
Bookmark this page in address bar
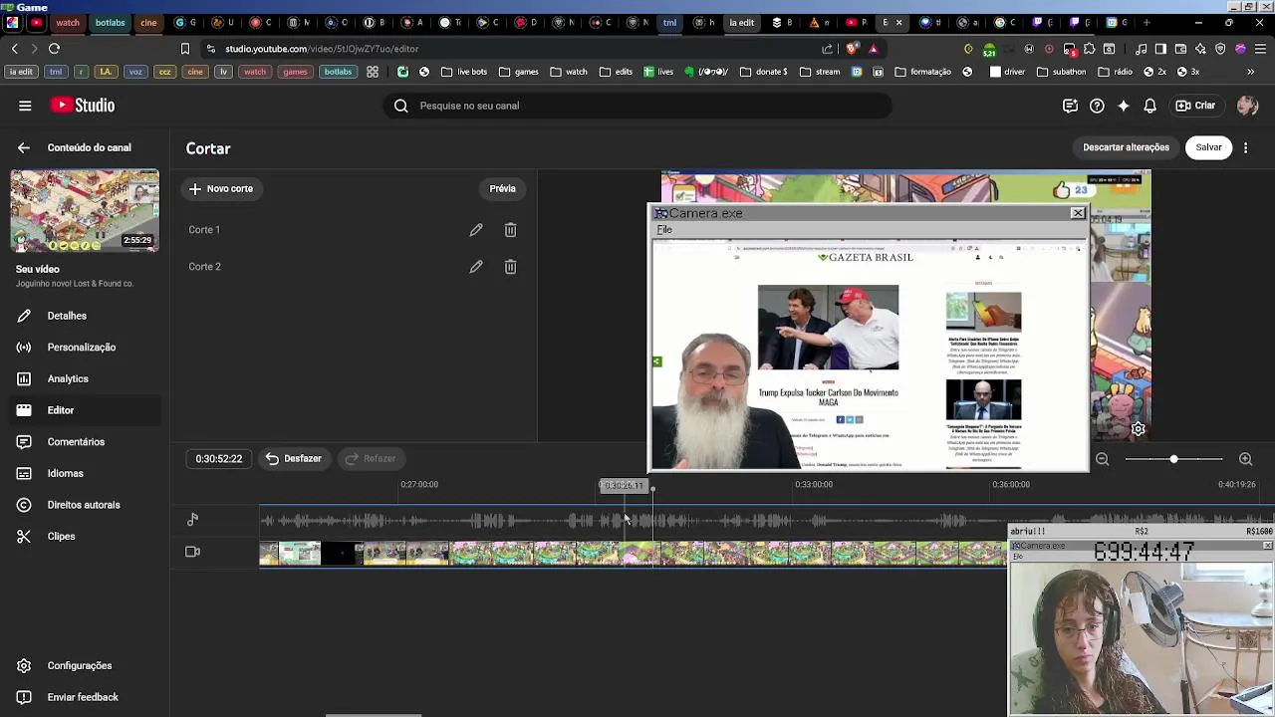click(x=184, y=49)
